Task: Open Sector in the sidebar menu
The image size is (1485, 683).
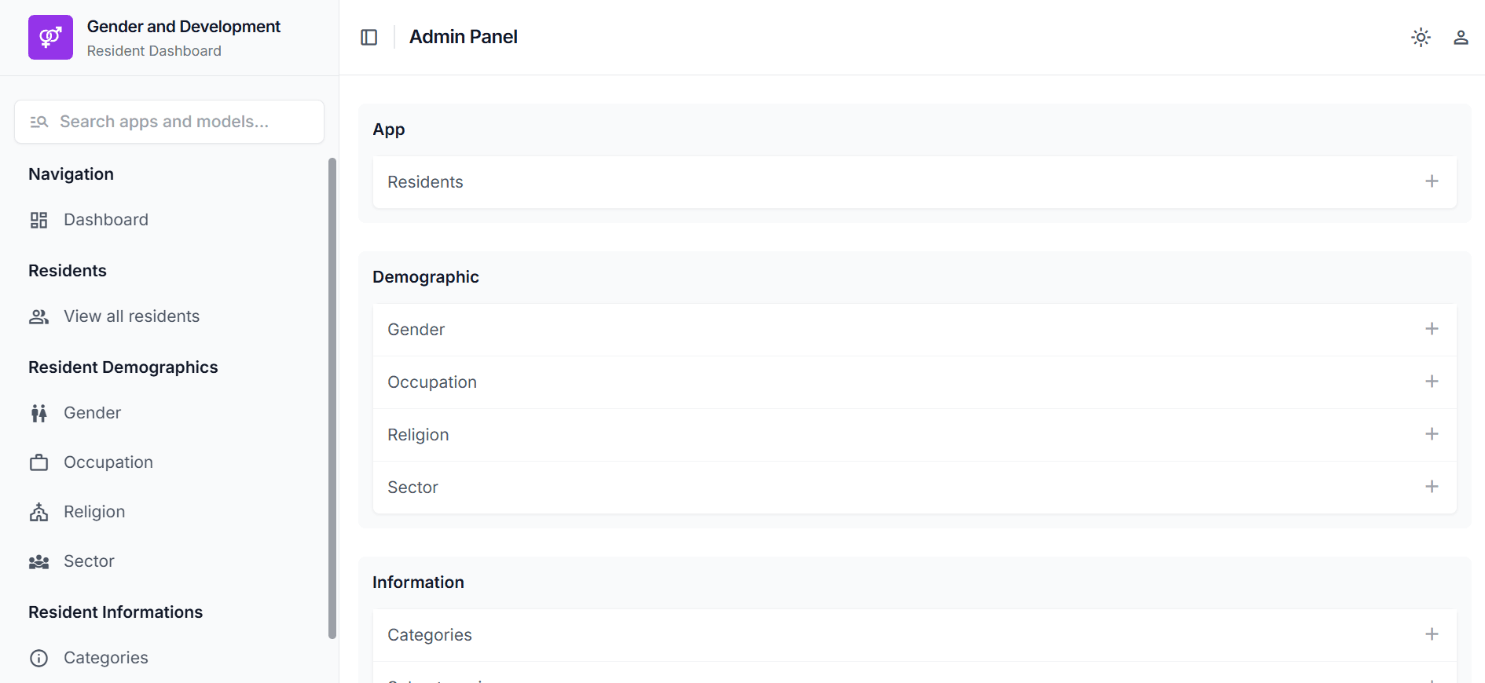Action: [89, 561]
